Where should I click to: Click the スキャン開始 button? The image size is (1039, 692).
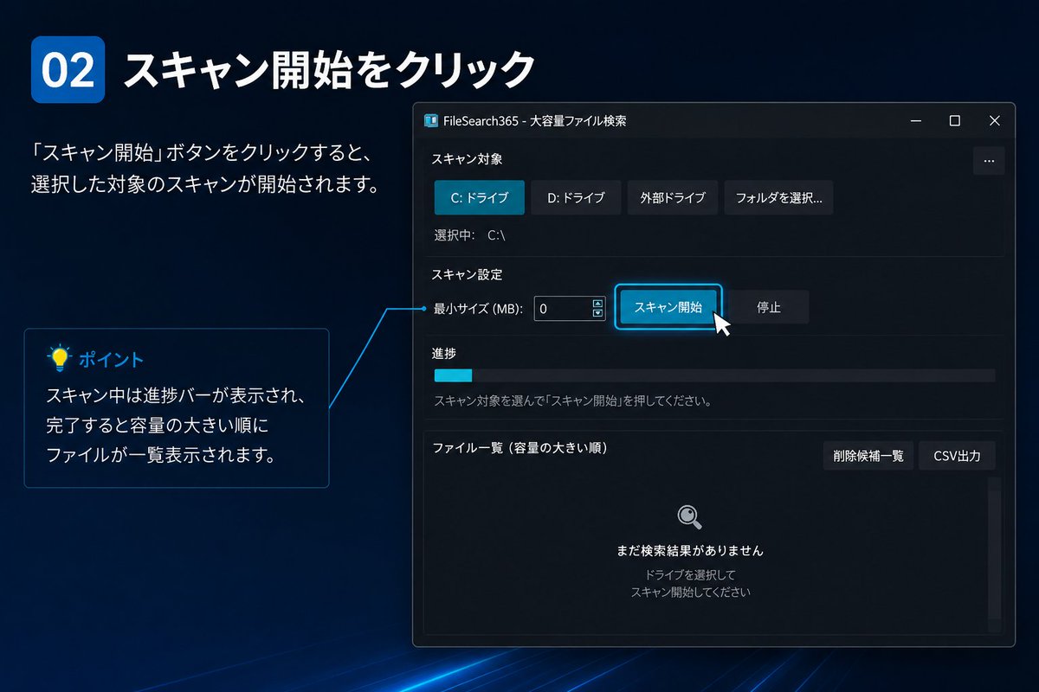click(x=668, y=307)
